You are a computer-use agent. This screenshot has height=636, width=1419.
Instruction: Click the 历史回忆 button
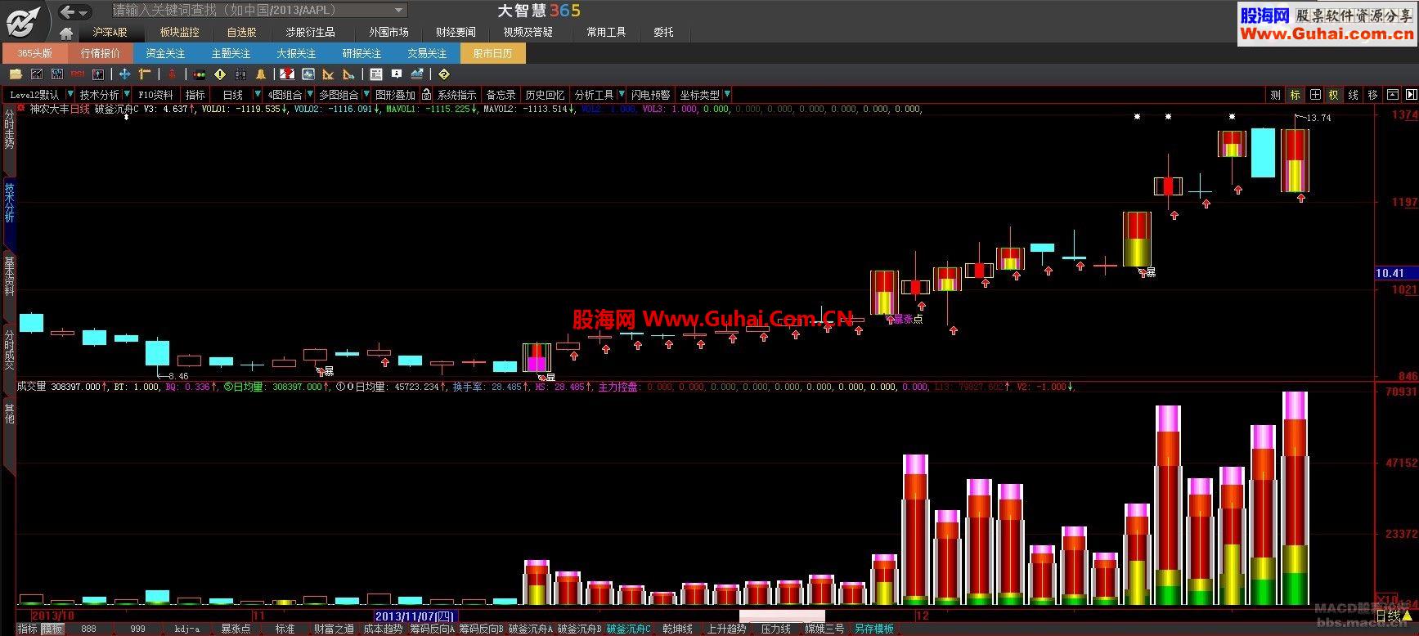click(x=545, y=95)
